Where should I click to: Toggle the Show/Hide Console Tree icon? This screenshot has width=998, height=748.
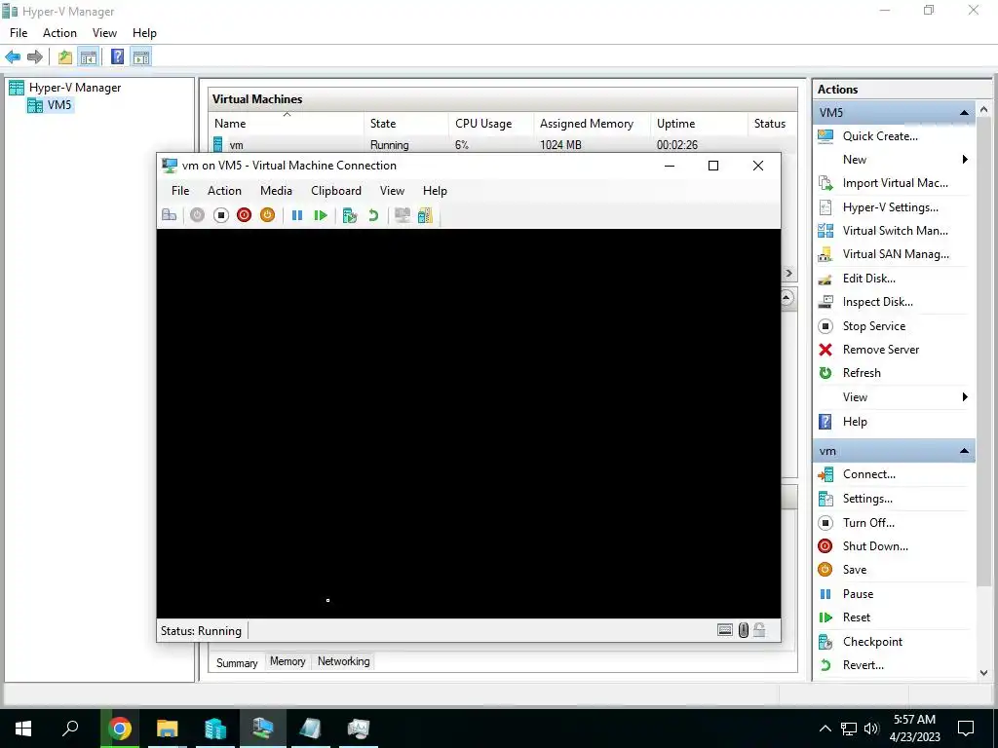(x=89, y=57)
